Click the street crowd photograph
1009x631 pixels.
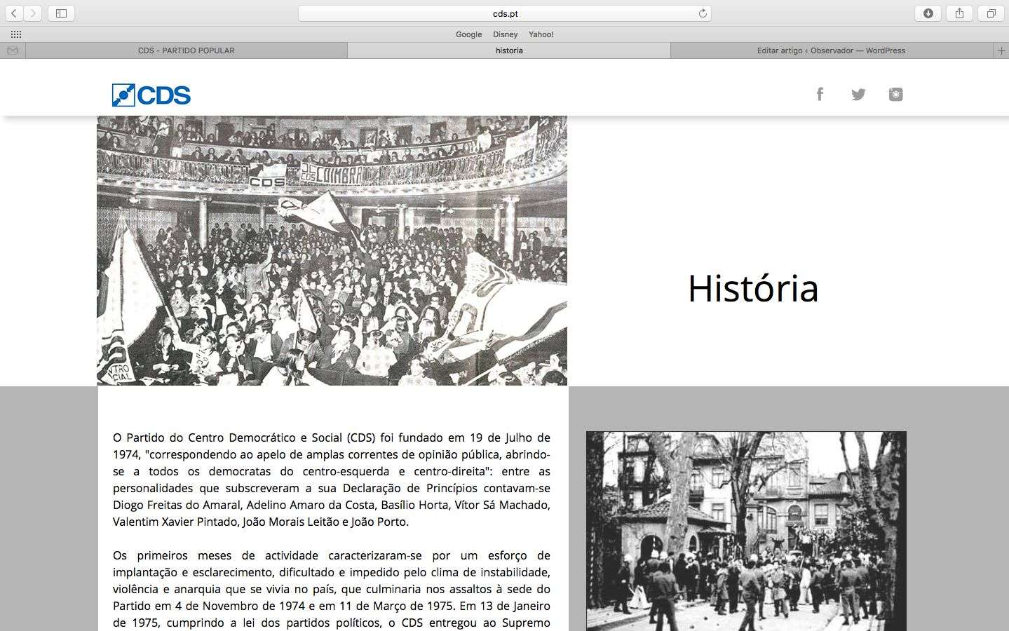[x=746, y=531]
